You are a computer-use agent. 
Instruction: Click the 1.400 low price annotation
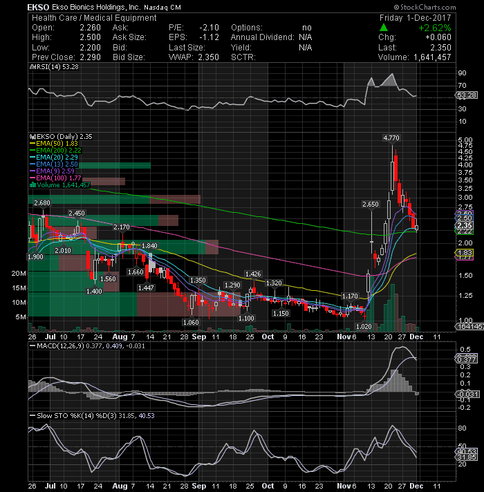(94, 292)
